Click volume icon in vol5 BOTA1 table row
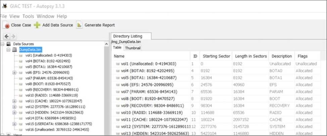The width and height of the screenshot is (327, 136). (x=118, y=78)
